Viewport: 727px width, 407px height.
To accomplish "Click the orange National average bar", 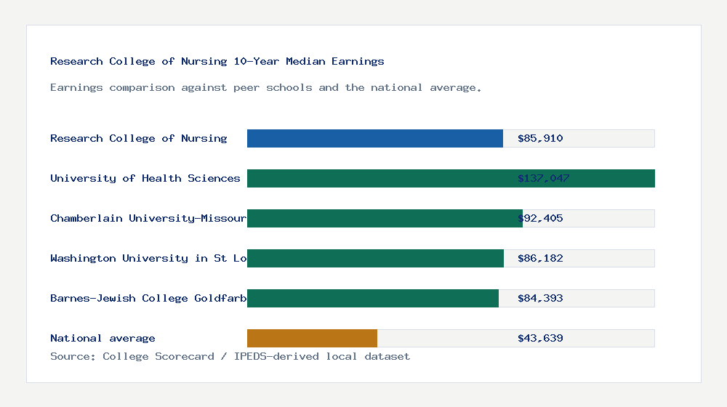I will (x=312, y=338).
